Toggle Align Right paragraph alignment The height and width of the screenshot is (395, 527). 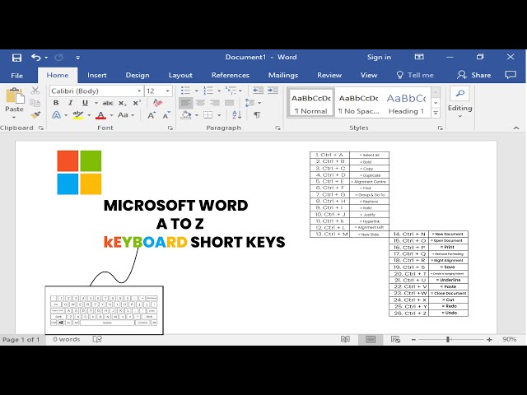coord(215,103)
